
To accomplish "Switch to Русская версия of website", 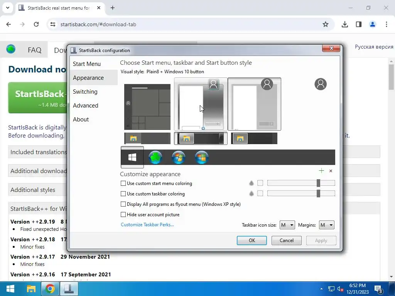I will click(x=374, y=47).
